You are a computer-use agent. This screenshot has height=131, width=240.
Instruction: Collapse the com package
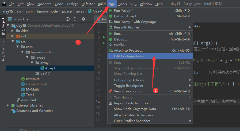click(18, 47)
